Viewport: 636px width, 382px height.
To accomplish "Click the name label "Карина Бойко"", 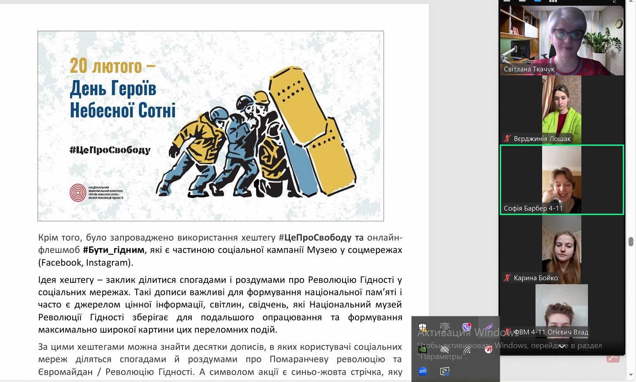I will (536, 278).
